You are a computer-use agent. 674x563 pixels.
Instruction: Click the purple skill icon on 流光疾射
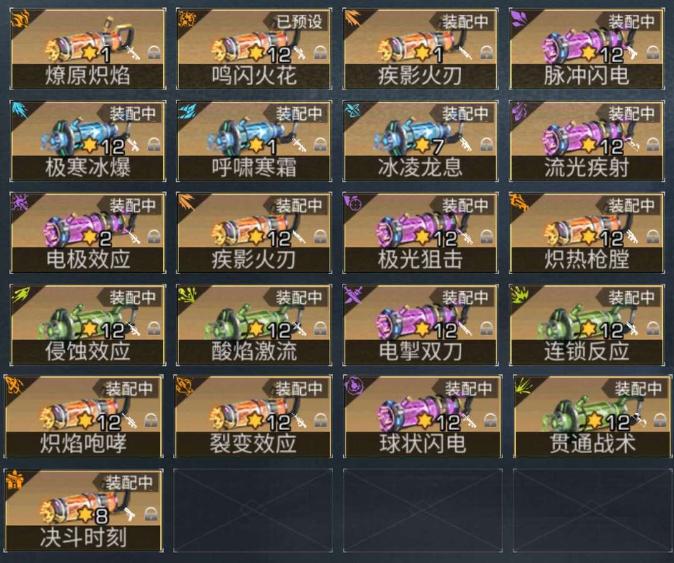pos(519,111)
